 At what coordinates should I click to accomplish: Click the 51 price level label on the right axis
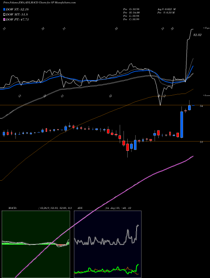click(201, 142)
